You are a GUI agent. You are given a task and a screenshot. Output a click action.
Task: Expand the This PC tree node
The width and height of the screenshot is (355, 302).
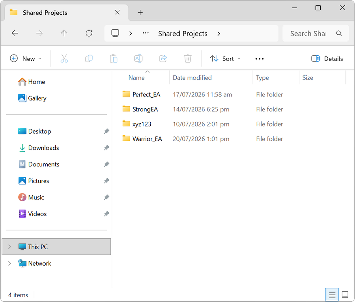(x=9, y=247)
